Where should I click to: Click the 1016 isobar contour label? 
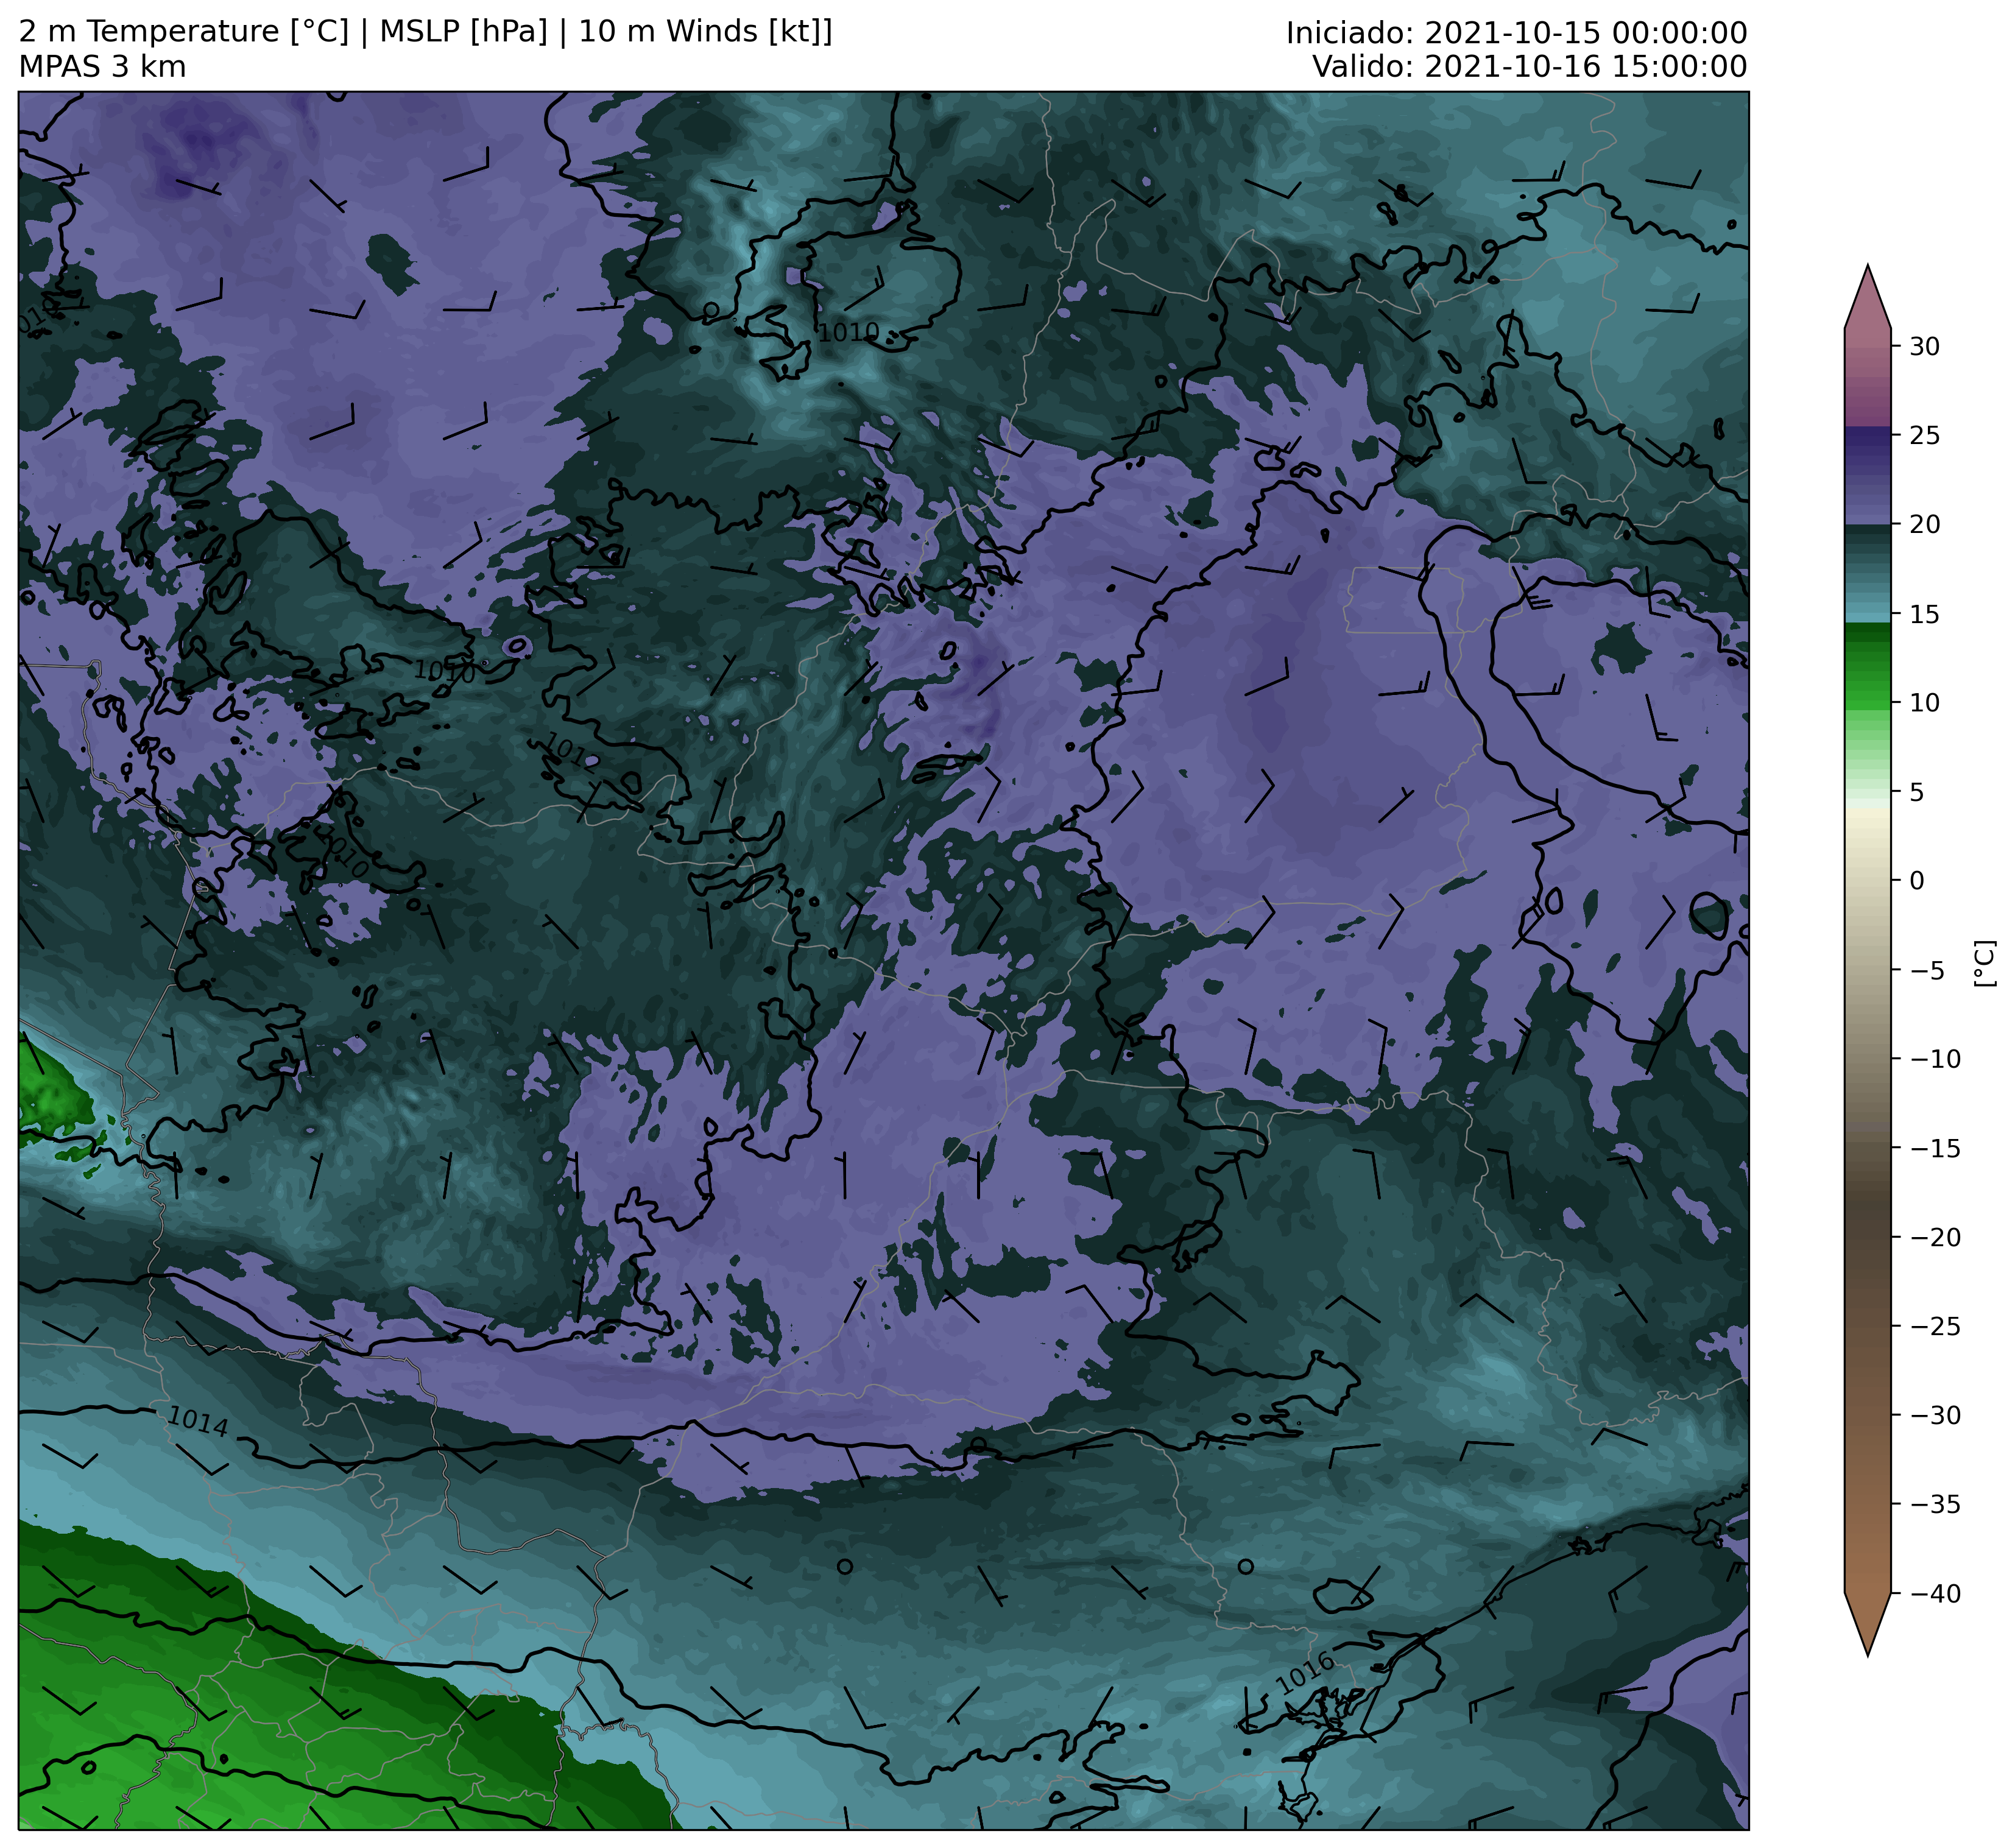(1305, 1674)
